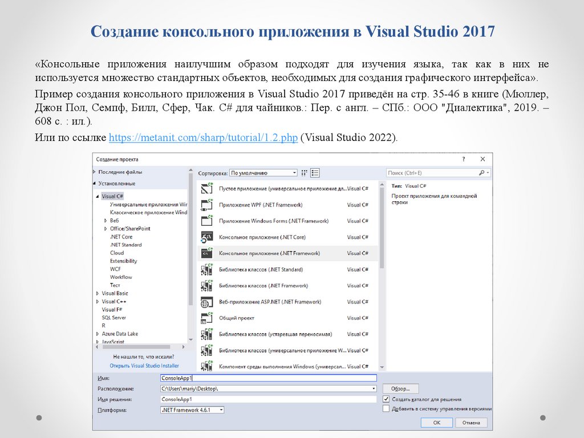Click the project name input field
The image size is (584, 438).
[268, 378]
